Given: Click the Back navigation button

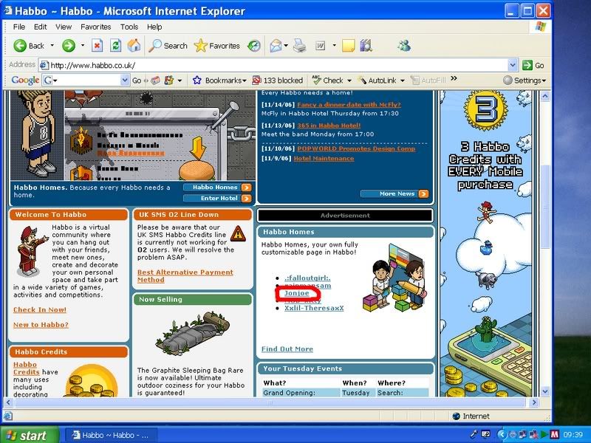Looking at the screenshot, I should click(29, 46).
